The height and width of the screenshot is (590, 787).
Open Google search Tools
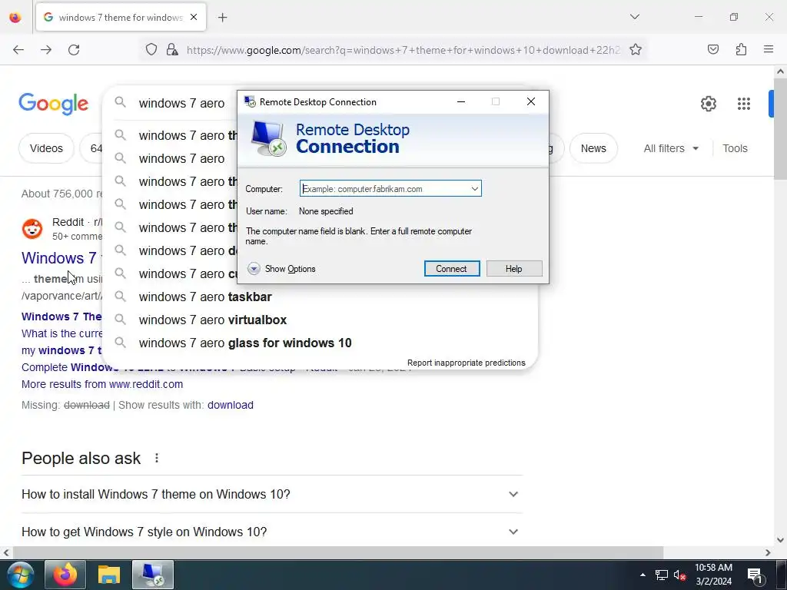[735, 148]
